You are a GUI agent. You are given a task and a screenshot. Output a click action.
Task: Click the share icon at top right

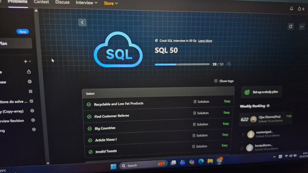(290, 26)
